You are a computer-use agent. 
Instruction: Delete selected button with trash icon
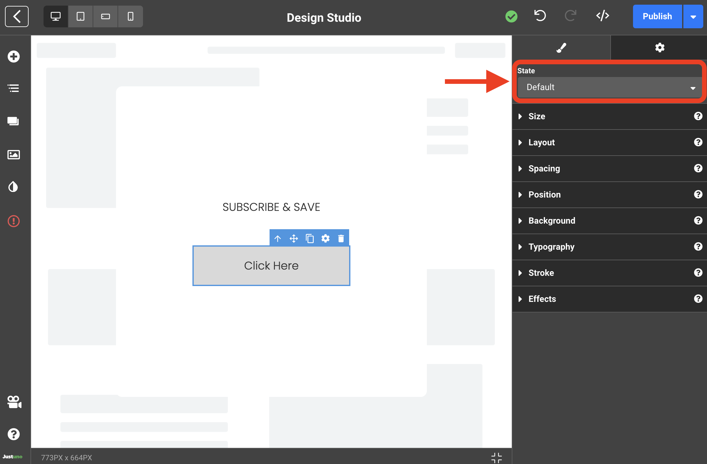[341, 239]
